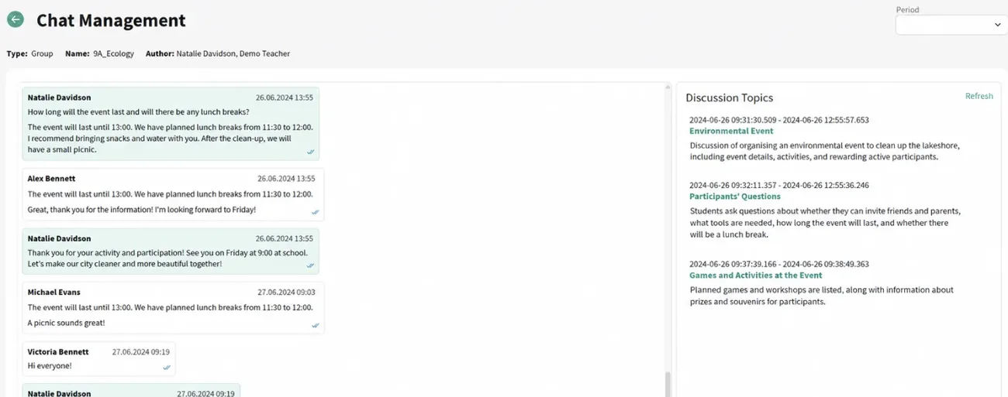Click checkmark on Natalie's lunch breaks message
This screenshot has height=397, width=1008.
[310, 152]
